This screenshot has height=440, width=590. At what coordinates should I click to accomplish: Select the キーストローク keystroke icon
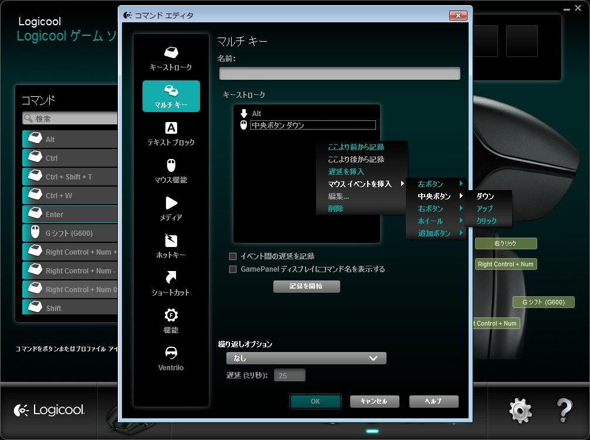point(171,52)
